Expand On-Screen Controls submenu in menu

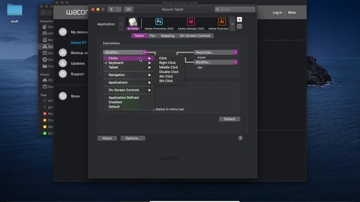click(x=129, y=90)
